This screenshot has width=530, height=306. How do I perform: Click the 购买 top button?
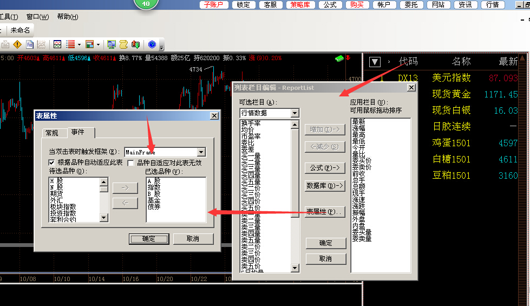[357, 5]
